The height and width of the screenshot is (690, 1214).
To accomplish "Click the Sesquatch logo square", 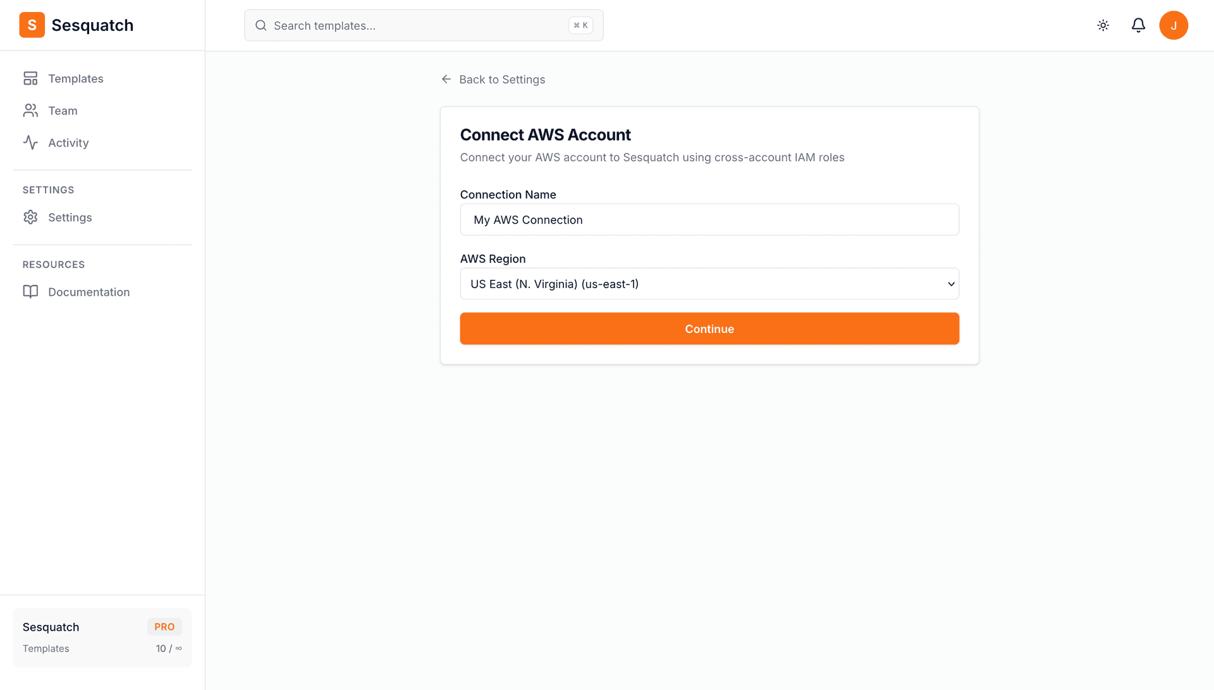I will [x=32, y=25].
